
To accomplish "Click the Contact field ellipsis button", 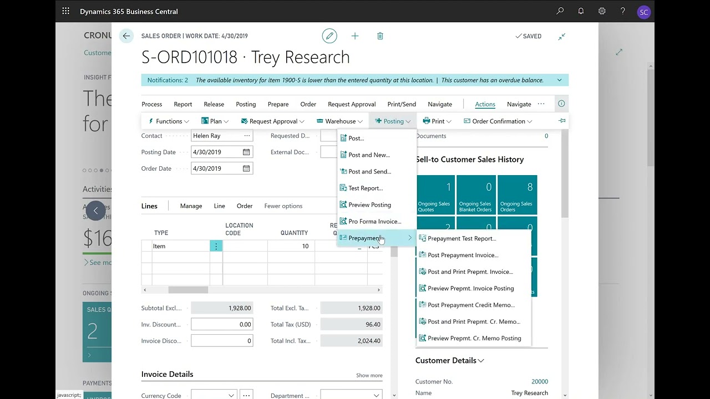I will pos(247,136).
